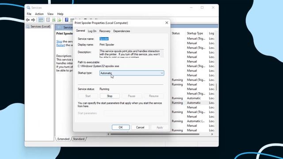Viewport: 283px width, 159px height.
Task: Click the greyed Apply button
Action: click(160, 127)
